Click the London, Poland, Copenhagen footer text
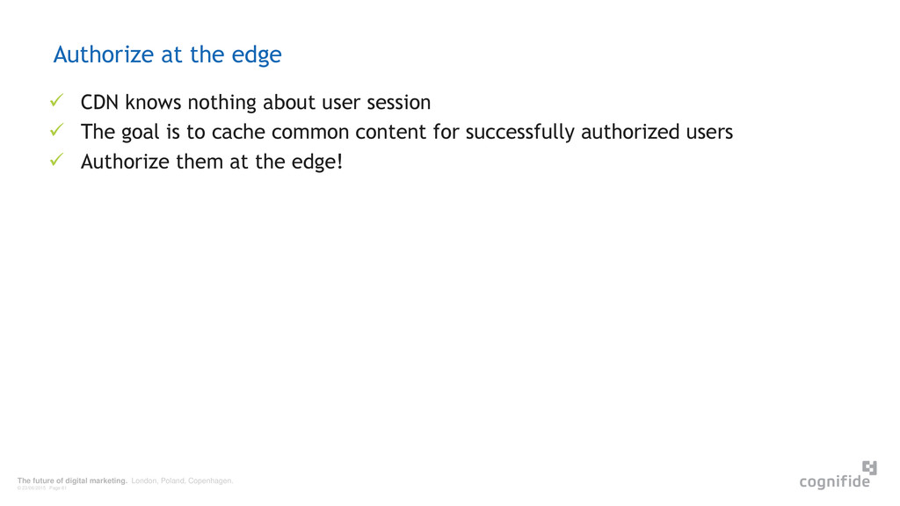Image resolution: width=900 pixels, height=506 pixels. click(182, 481)
